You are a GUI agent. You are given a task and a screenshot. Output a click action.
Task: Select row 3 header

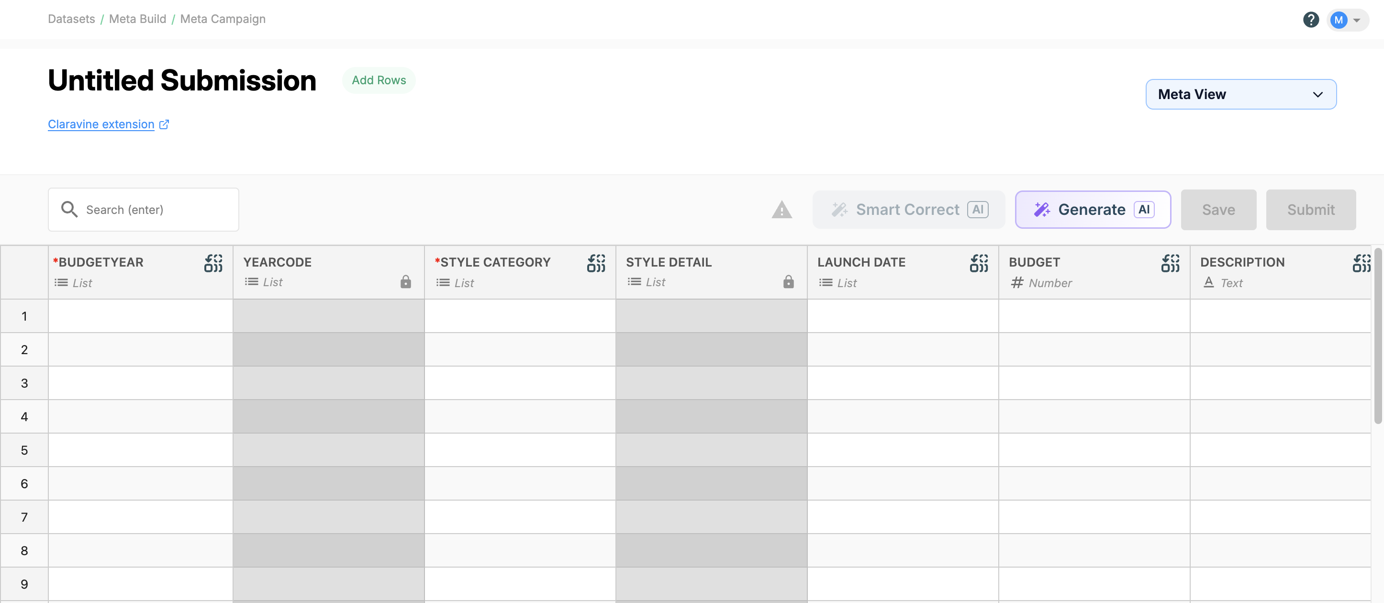(x=24, y=383)
